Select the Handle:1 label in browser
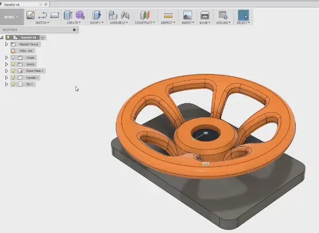 click(x=32, y=78)
